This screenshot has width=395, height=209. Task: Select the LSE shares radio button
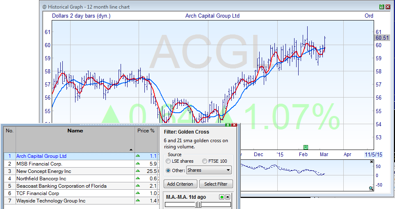tap(168, 161)
